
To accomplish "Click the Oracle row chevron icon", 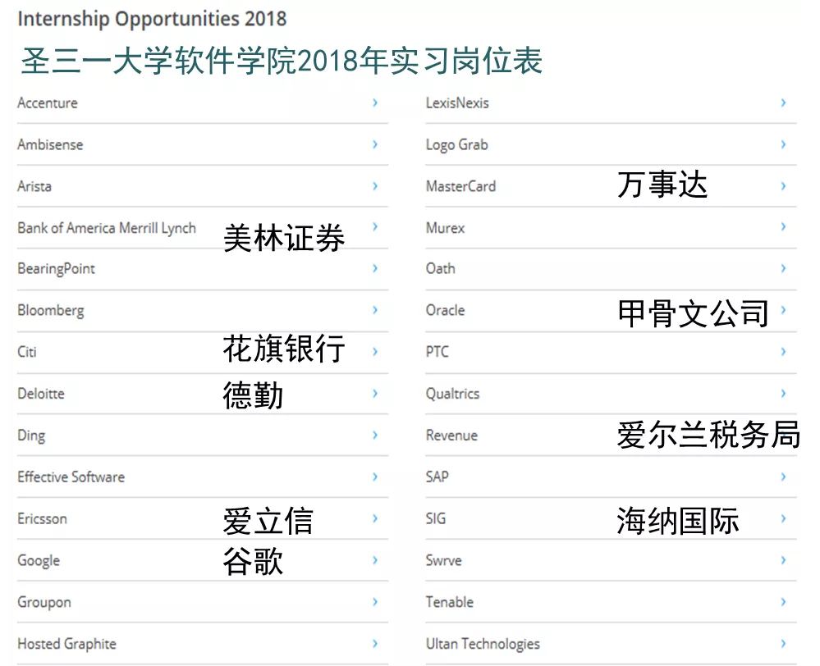I will [783, 310].
